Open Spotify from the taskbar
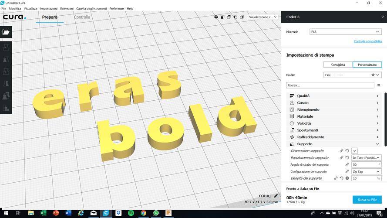Viewport: 387px width, 218px height. tap(131, 213)
